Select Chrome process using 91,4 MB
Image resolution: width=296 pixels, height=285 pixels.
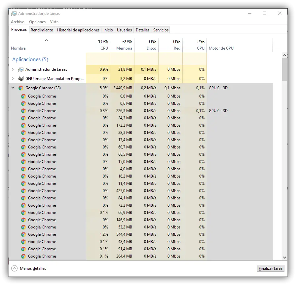point(141,249)
